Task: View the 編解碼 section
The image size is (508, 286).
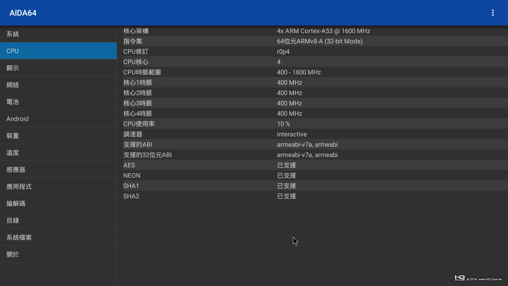Action: tap(58, 204)
